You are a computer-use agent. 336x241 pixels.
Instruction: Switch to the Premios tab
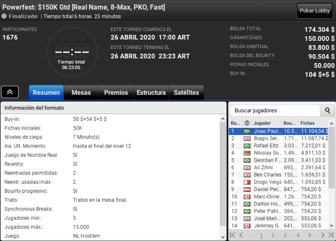tap(116, 92)
